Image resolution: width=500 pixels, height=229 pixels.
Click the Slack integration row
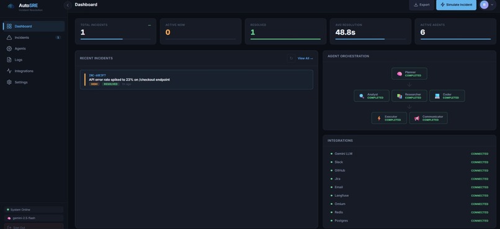(x=409, y=162)
